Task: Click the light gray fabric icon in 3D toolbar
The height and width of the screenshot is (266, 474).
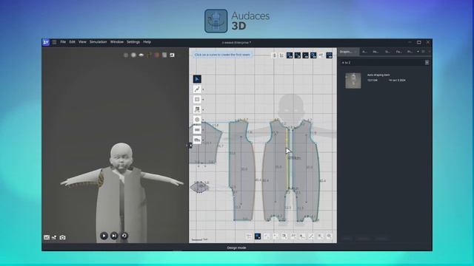Action: (164, 55)
